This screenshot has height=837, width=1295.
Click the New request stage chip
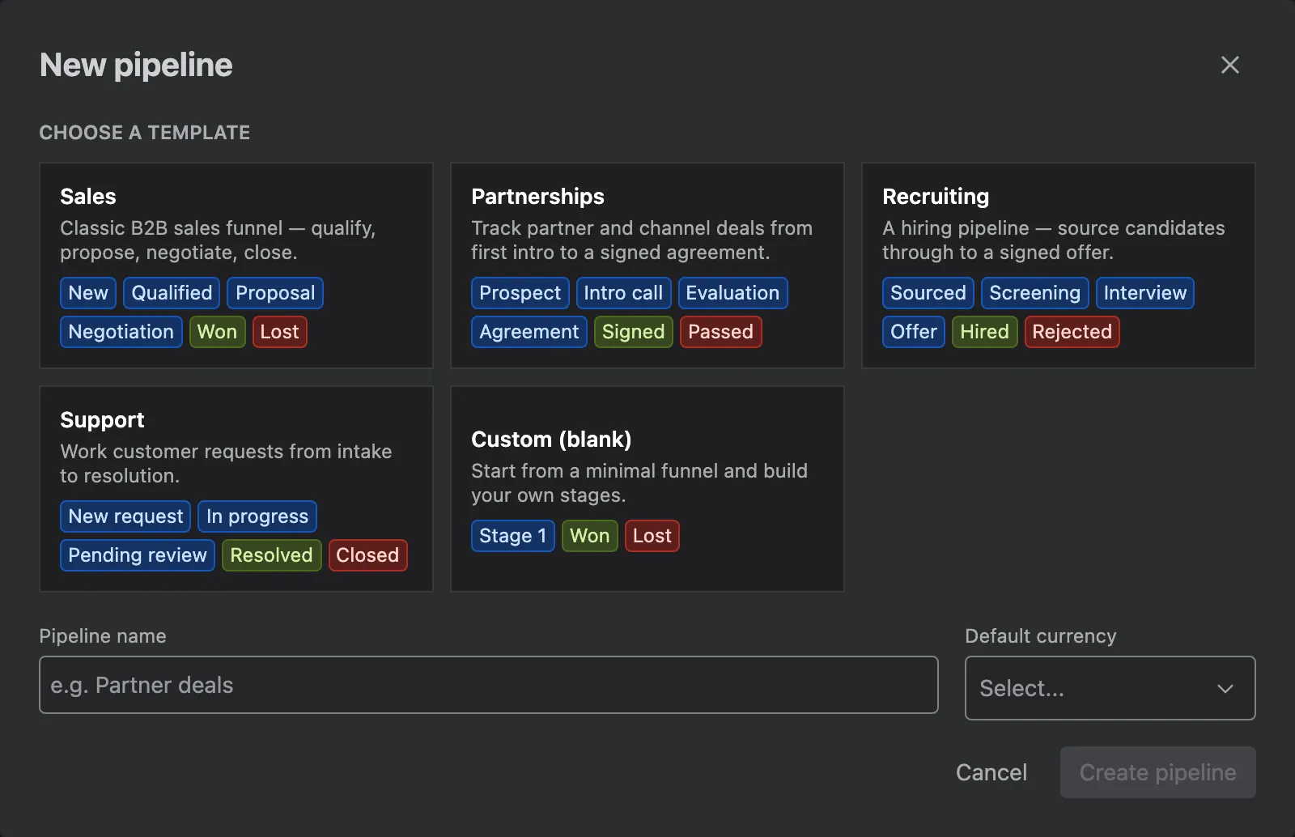[125, 516]
